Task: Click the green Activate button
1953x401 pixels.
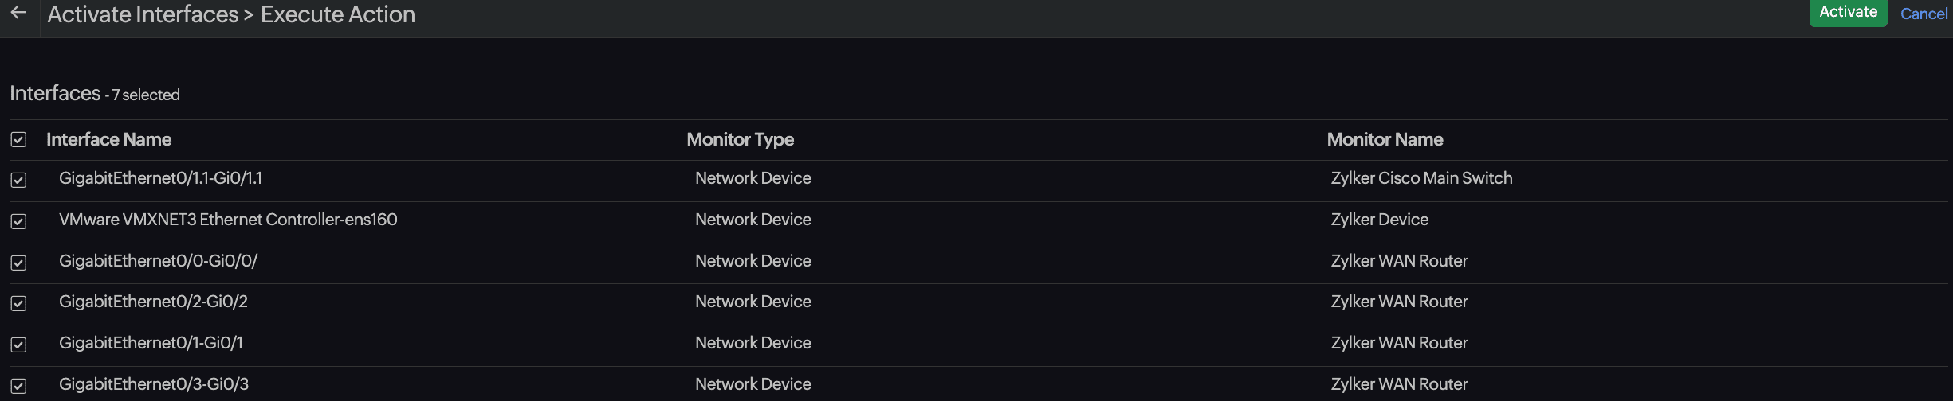Action: 1847,13
